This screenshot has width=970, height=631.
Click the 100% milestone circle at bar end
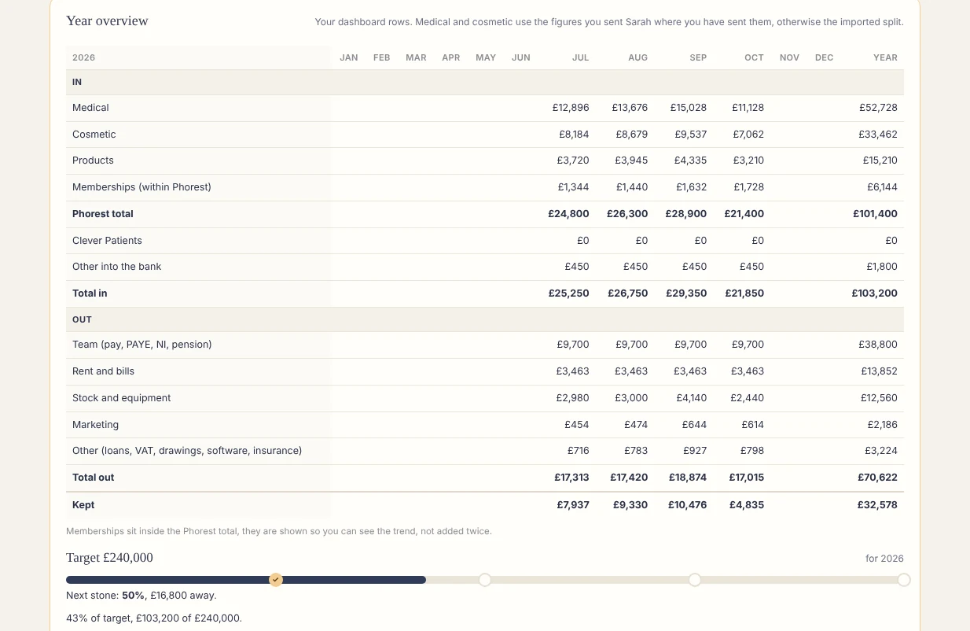pyautogui.click(x=904, y=580)
